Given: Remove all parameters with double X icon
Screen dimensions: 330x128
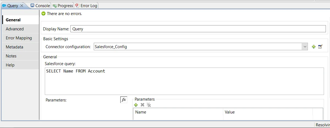Looking at the screenshot, I should pyautogui.click(x=149, y=105).
